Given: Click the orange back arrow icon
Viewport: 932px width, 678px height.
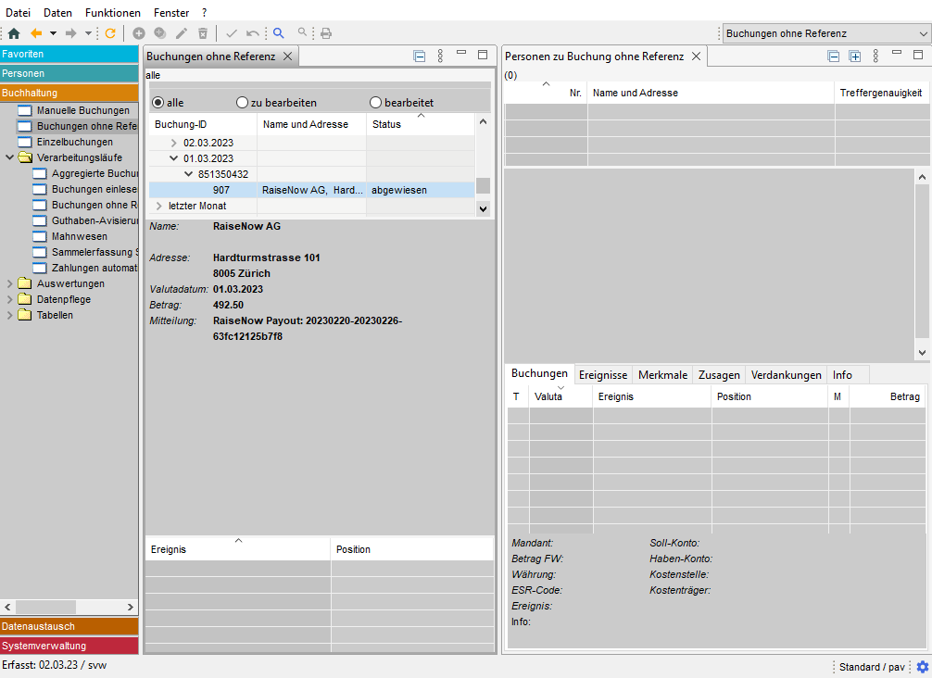Looking at the screenshot, I should tap(37, 33).
